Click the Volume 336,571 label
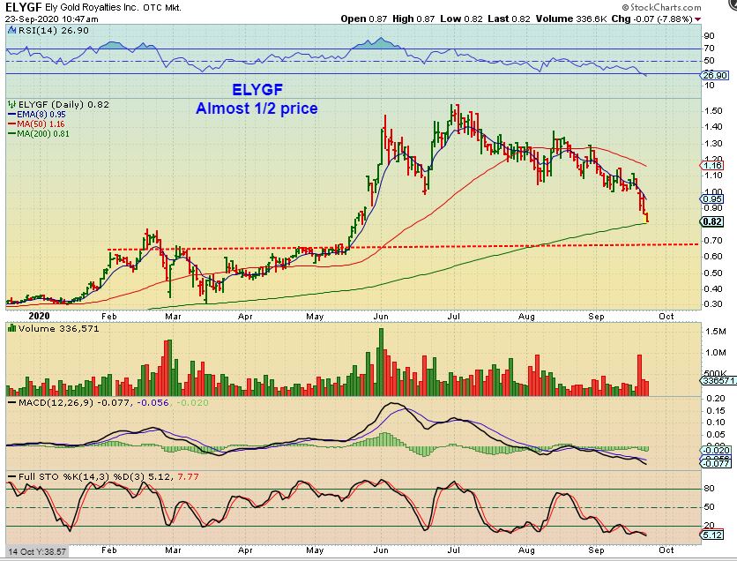Viewport: 737px width, 561px height. pos(58,328)
